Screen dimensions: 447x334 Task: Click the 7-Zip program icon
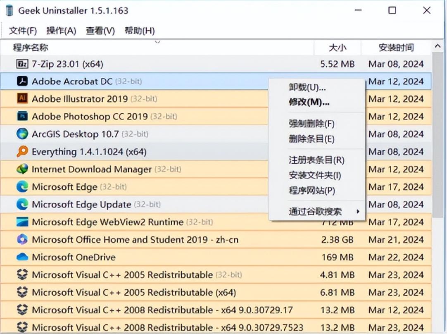(x=22, y=64)
